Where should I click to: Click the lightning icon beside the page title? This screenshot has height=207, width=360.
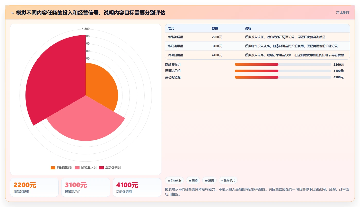point(12,13)
